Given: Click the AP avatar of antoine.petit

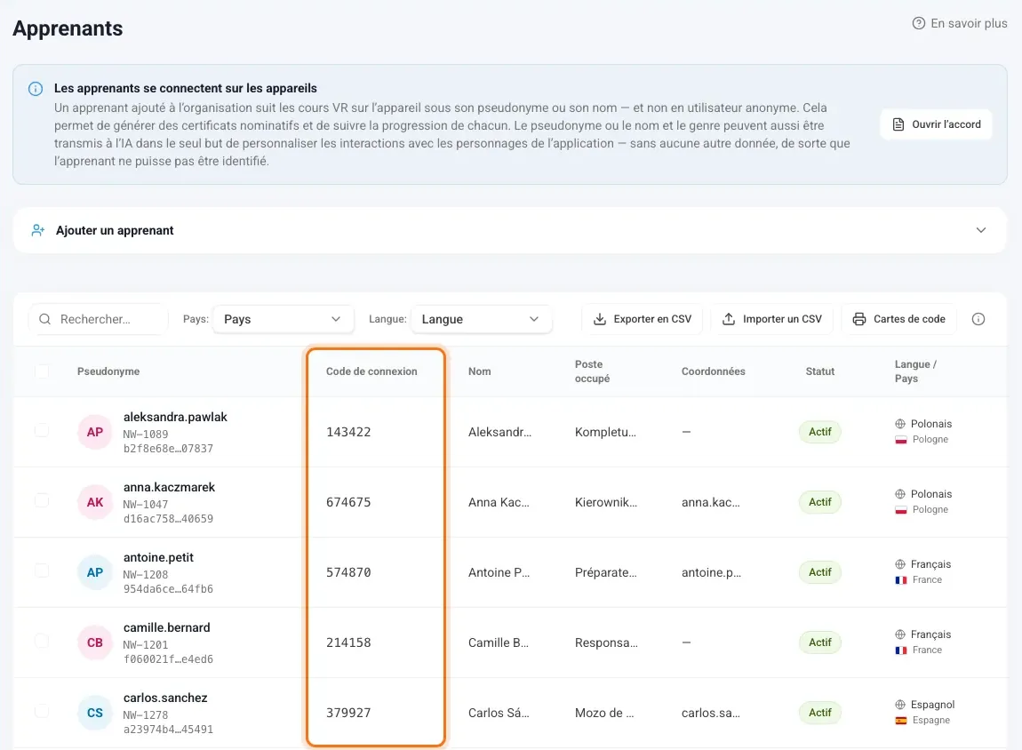Looking at the screenshot, I should pos(95,572).
